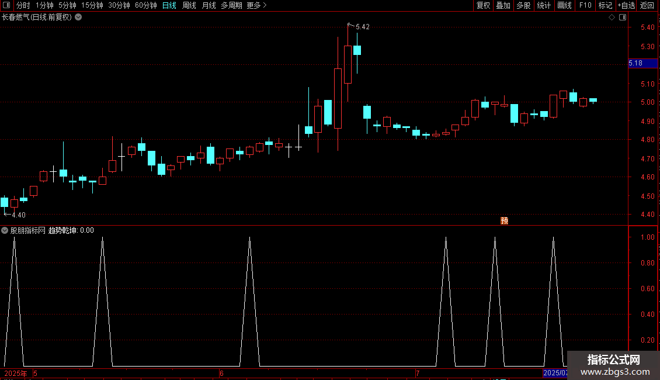Click the diamond icon in chart corner
This screenshot has height=380, width=660.
(612, 18)
